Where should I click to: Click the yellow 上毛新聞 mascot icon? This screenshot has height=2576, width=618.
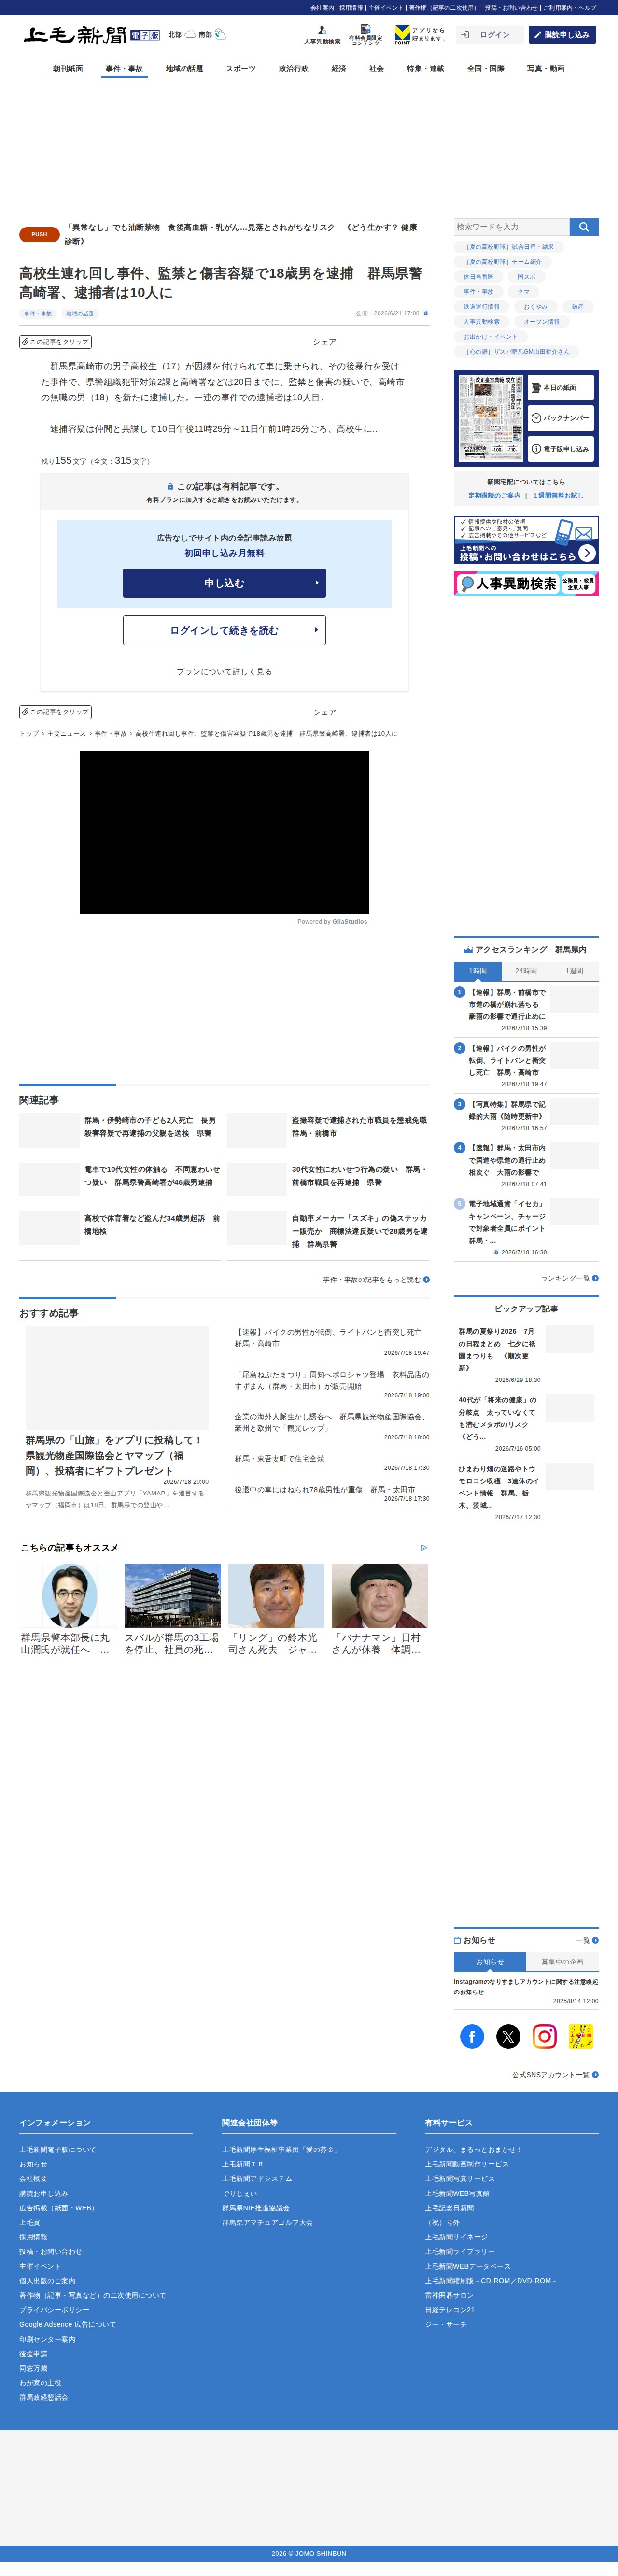(581, 2036)
